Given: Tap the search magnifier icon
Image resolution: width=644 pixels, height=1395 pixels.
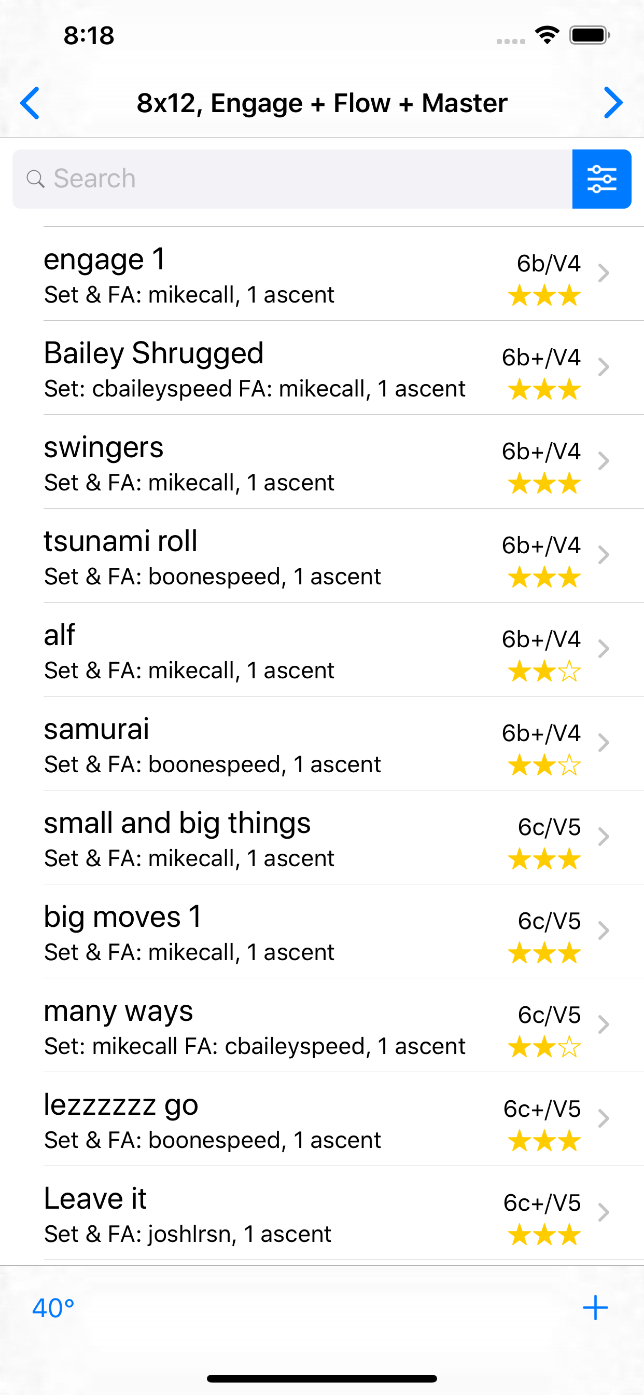Looking at the screenshot, I should tap(35, 179).
